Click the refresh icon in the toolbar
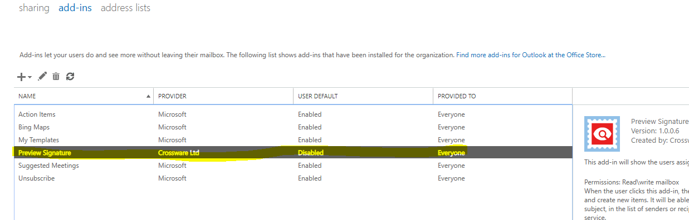The image size is (689, 220). pos(70,77)
